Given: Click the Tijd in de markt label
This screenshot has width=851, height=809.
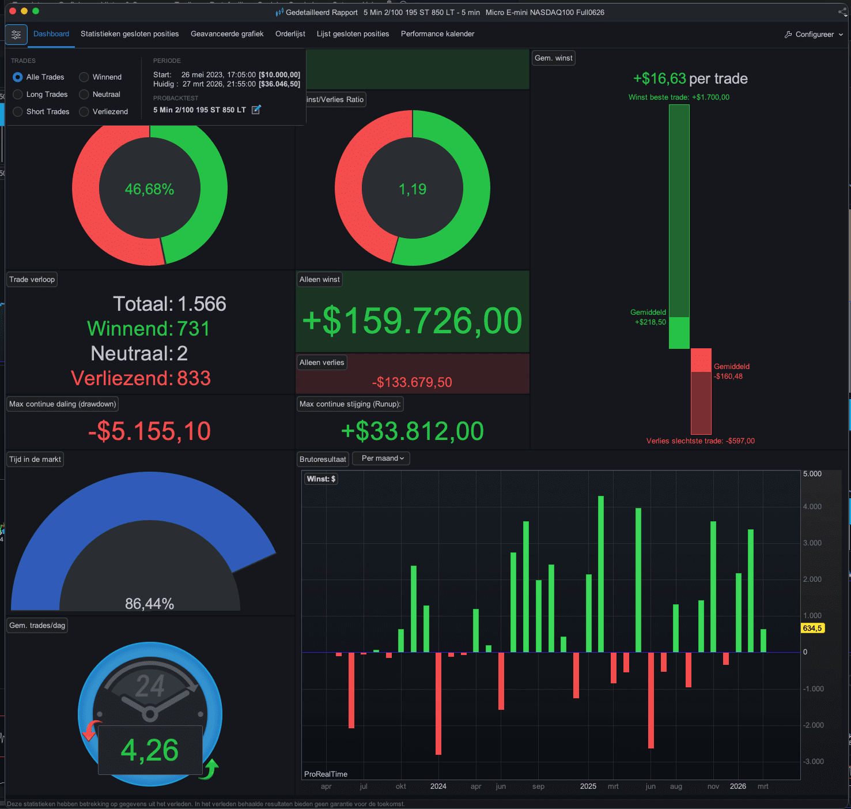Looking at the screenshot, I should point(35,460).
